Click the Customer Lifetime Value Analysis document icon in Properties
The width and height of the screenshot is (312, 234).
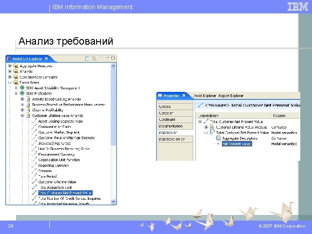(212, 127)
